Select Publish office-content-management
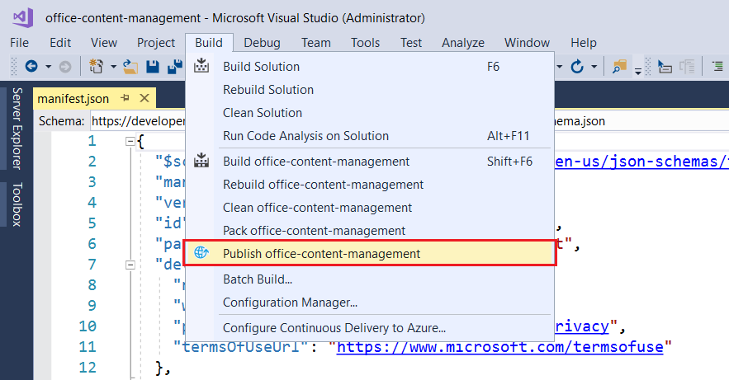Image resolution: width=729 pixels, height=380 pixels. point(321,254)
